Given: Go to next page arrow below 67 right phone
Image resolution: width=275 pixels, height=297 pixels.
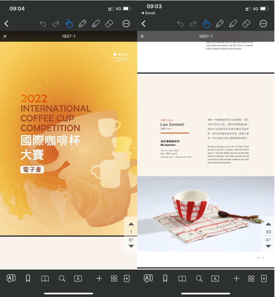Looking at the screenshot, I should pyautogui.click(x=268, y=246).
